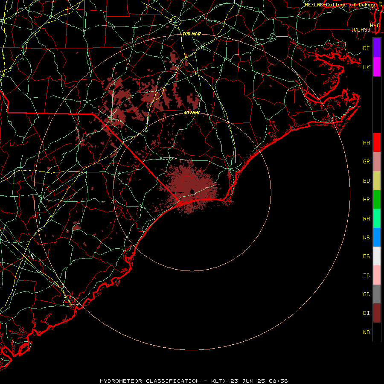Viewport: 384px width, 384px height.
Task: Click the IC pink legend swatch
Action: (377, 275)
